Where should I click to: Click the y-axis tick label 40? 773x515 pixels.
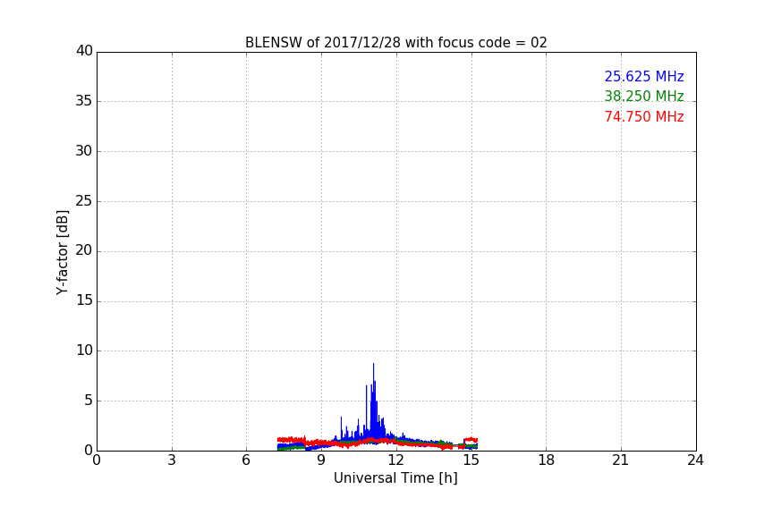[84, 51]
